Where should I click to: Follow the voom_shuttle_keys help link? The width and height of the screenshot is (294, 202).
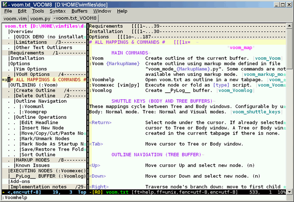256,112
